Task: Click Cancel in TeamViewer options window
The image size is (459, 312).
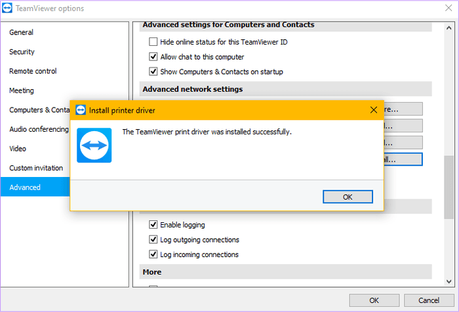Action: pyautogui.click(x=429, y=300)
